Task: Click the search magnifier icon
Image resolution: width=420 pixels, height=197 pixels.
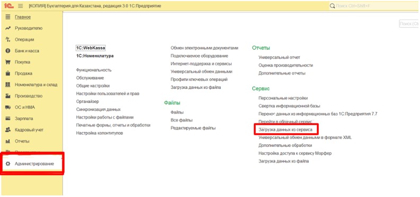Action: coord(332,6)
